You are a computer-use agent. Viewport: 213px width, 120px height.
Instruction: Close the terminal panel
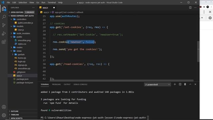[x=195, y=84]
